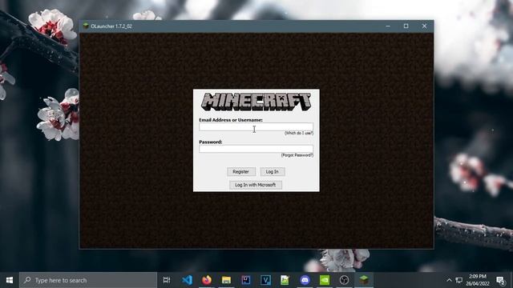The image size is (513, 288).
Task: Open the clock showing 2:09 PM
Action: (478, 280)
